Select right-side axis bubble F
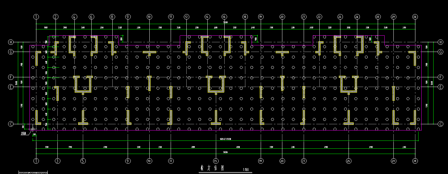 pyautogui.click(x=440, y=77)
